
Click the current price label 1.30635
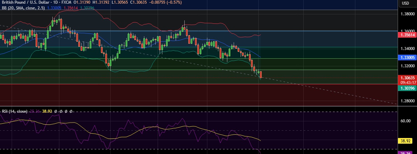tap(407, 78)
